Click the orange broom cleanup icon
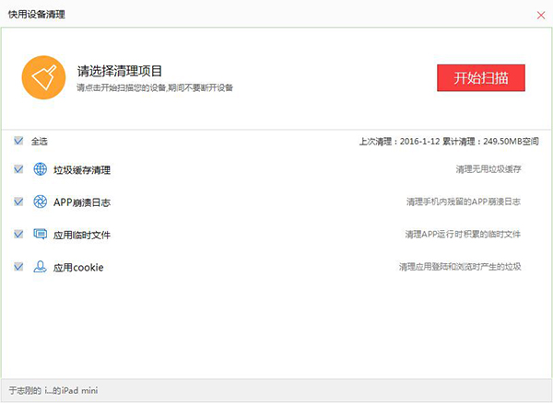Viewport: 553px width, 403px height. (x=43, y=78)
